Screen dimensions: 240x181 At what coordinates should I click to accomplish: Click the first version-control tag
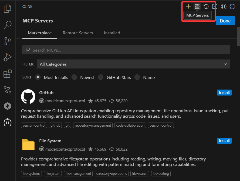[x=34, y=125]
